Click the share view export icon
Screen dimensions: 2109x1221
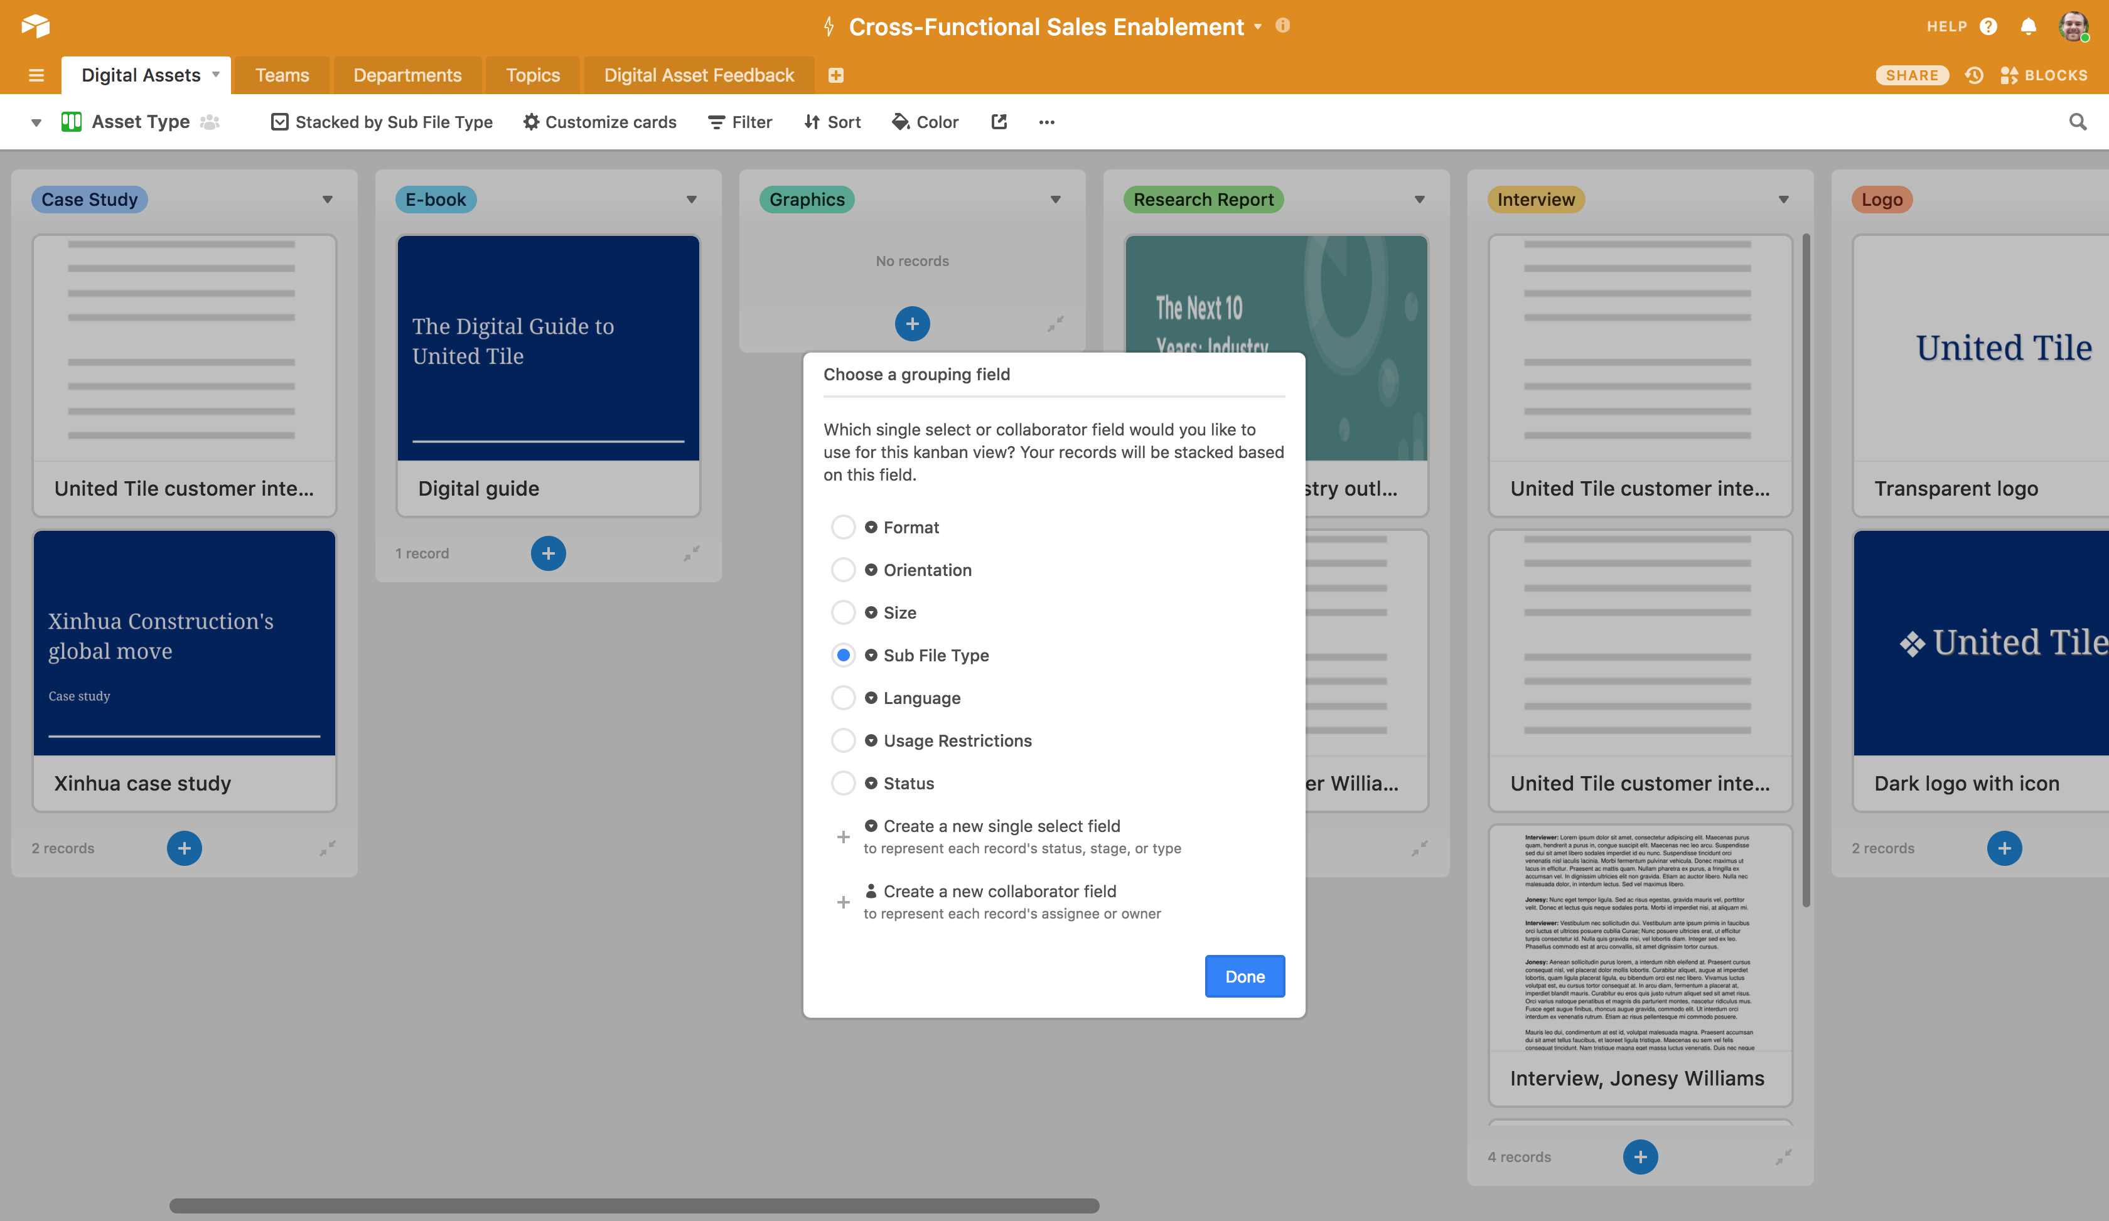click(x=999, y=122)
